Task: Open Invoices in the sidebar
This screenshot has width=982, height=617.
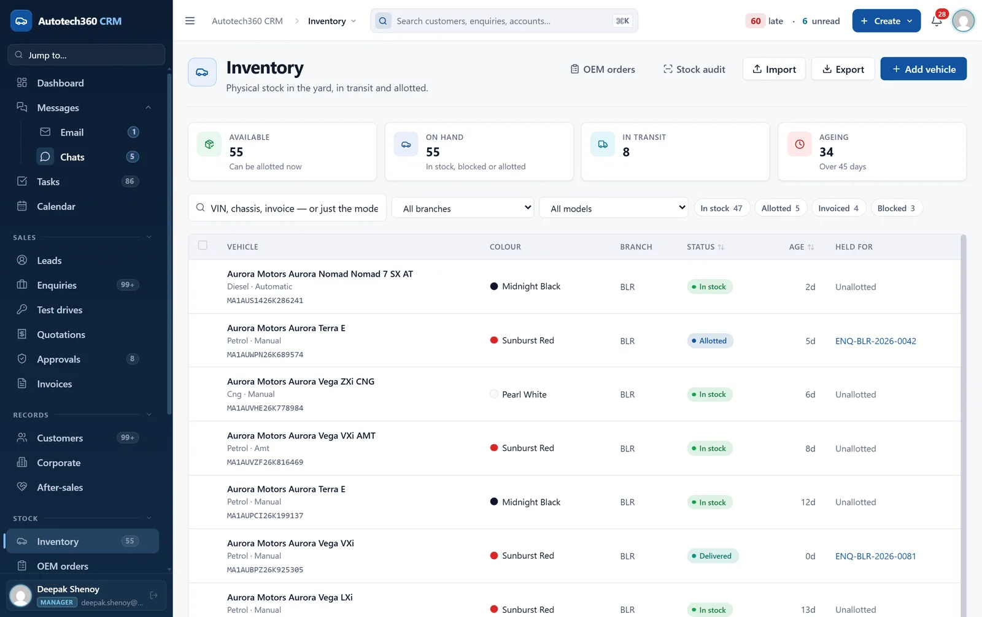Action: pos(83,384)
